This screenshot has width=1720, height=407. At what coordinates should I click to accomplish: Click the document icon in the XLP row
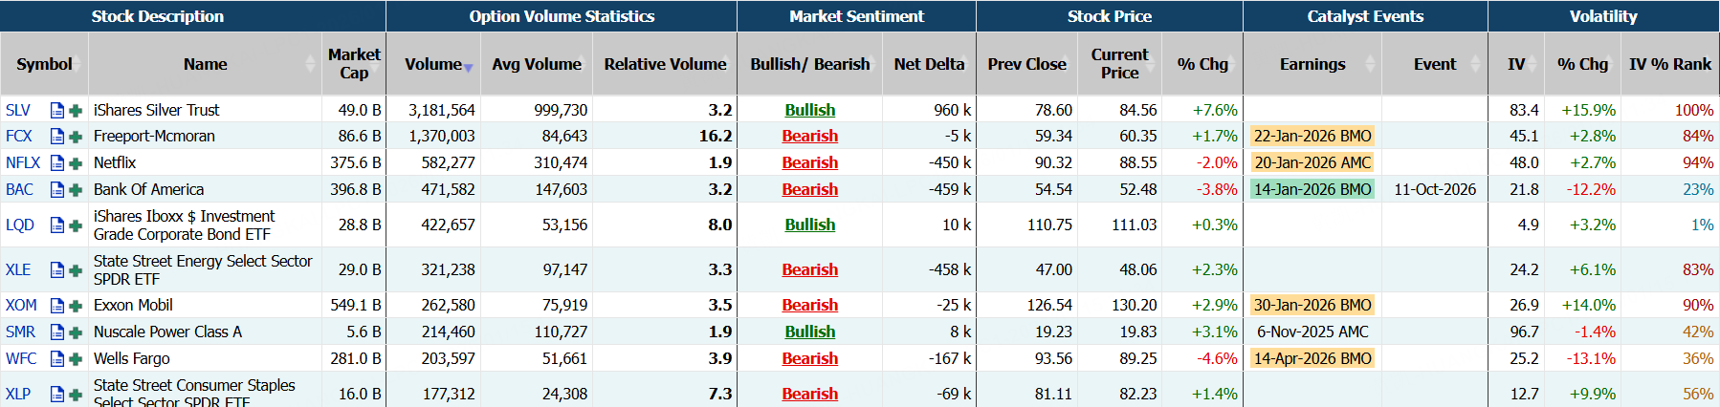pos(57,394)
